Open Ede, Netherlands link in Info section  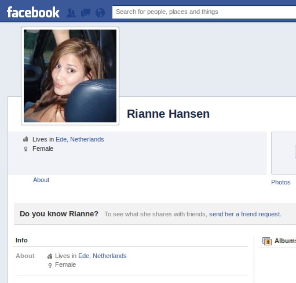(x=103, y=256)
